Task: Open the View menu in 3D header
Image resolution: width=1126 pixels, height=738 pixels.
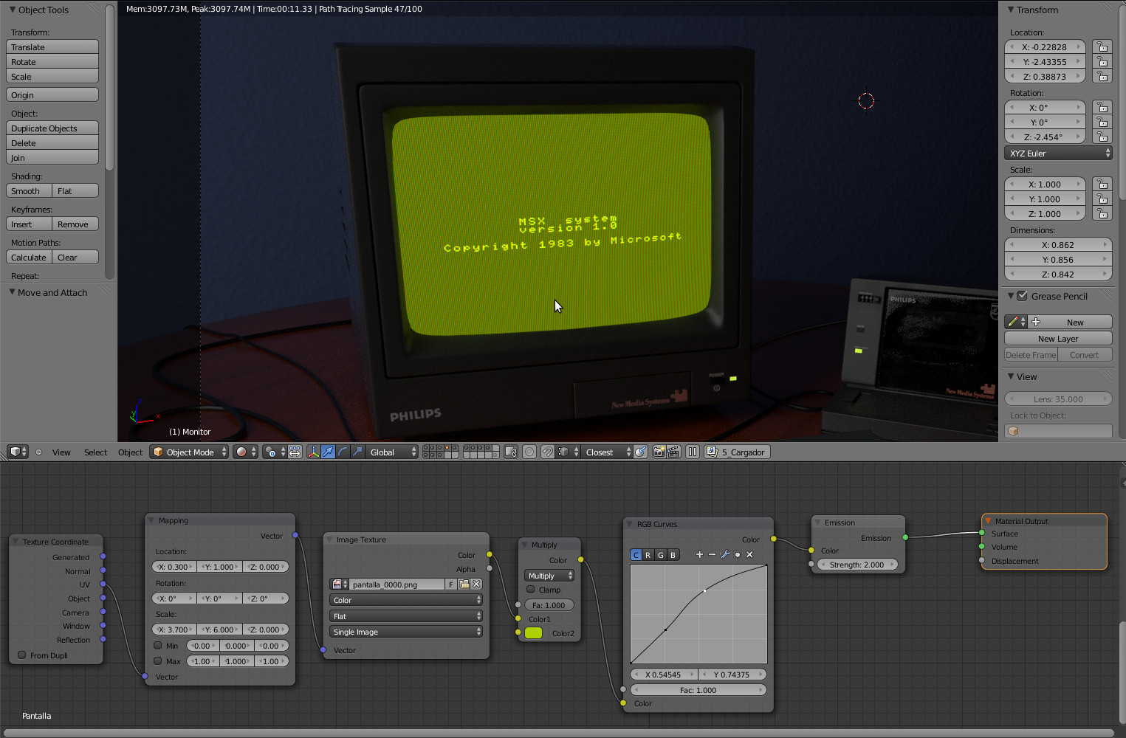Action: point(61,452)
